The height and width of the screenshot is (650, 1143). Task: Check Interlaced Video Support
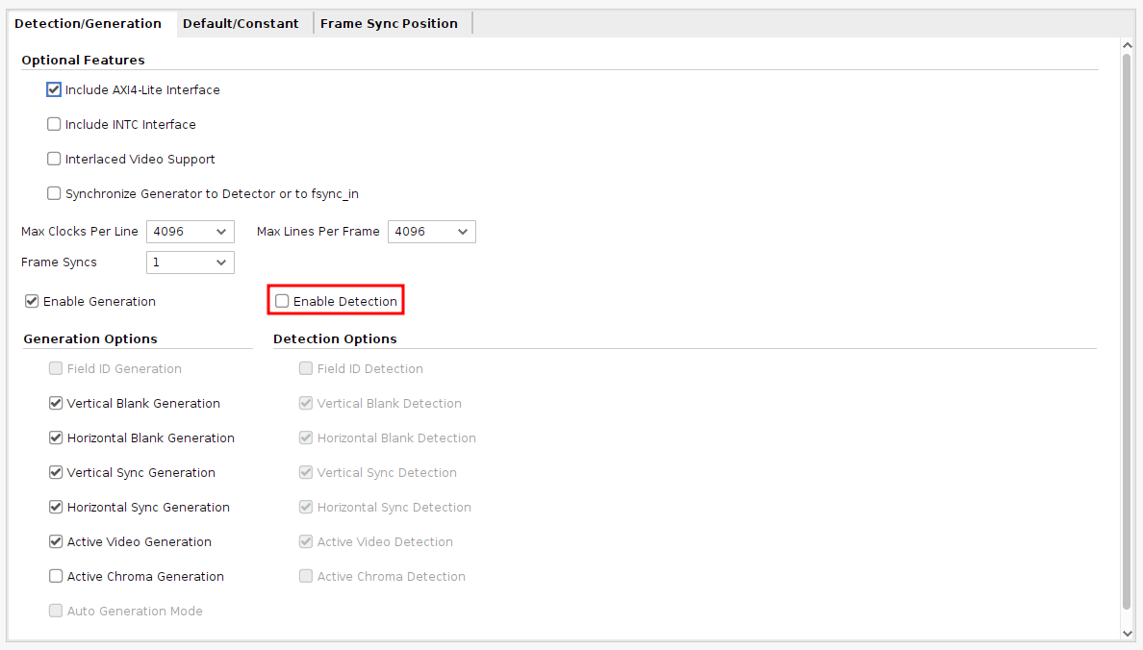coord(54,160)
